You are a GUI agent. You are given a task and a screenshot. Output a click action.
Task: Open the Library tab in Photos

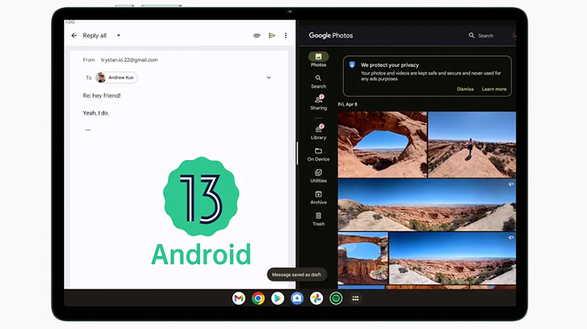pos(318,132)
